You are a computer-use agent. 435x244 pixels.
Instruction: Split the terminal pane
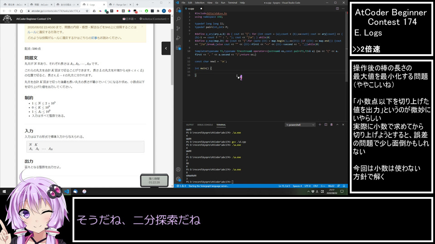[x=326, y=125]
